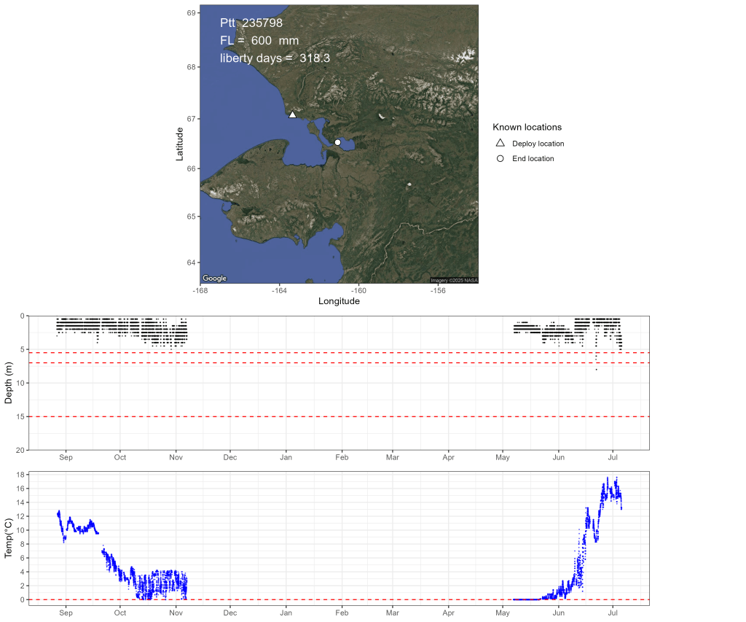
Task: Click the 'Known locations' legend title
Action: pyautogui.click(x=527, y=127)
